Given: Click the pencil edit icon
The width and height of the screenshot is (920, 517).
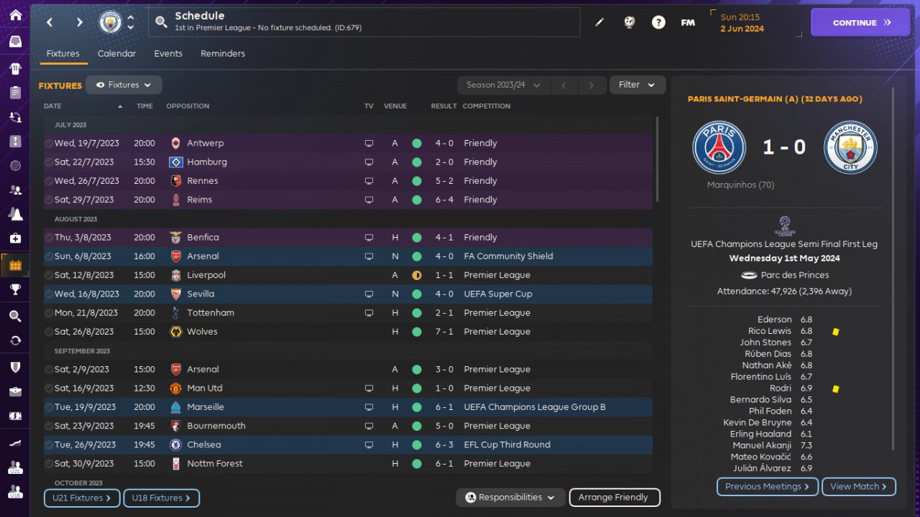Looking at the screenshot, I should 599,22.
